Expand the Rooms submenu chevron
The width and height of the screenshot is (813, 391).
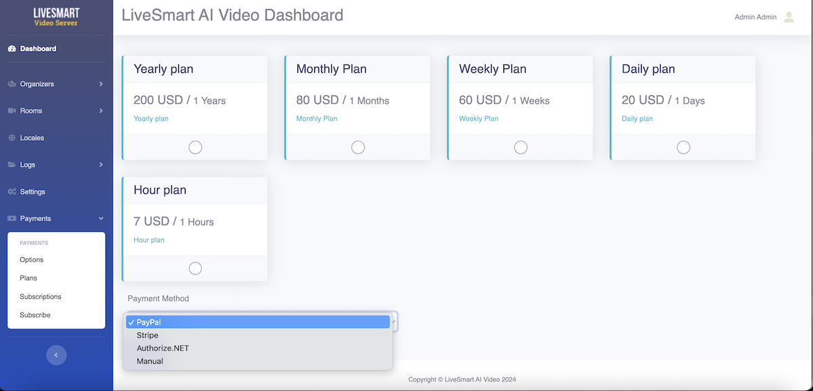tap(101, 111)
